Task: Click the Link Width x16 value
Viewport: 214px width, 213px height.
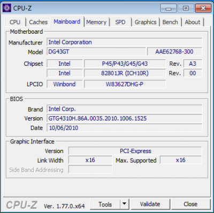Action: point(90,160)
